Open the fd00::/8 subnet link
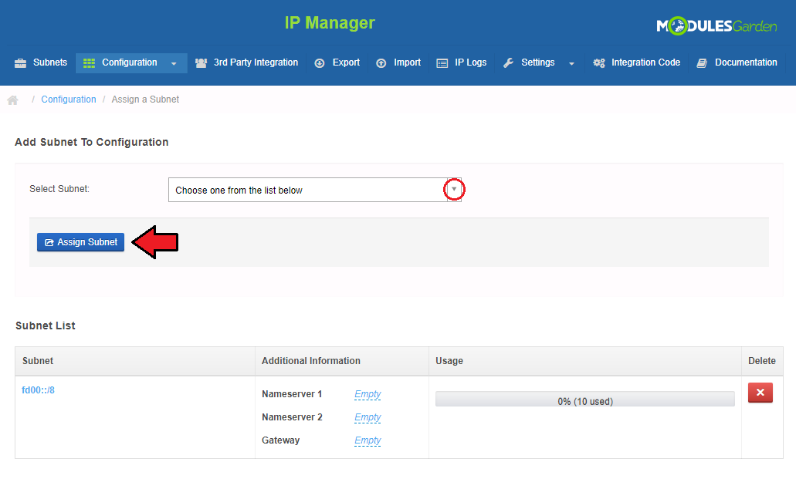The image size is (796, 479). click(39, 390)
